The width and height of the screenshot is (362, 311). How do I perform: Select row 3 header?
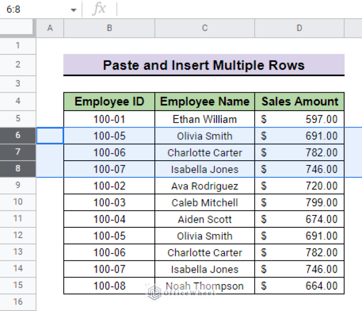[18, 84]
